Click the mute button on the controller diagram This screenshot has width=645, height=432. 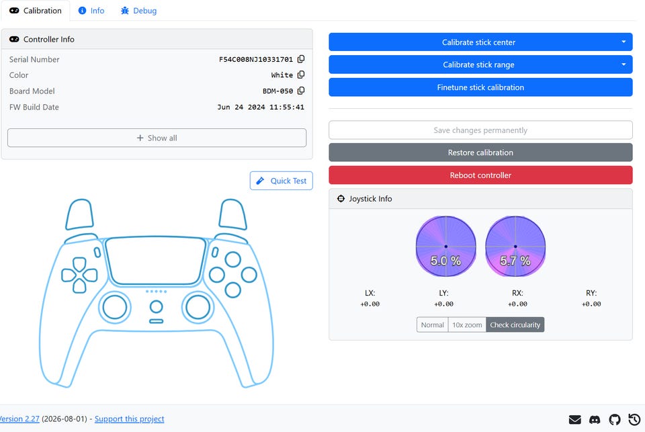157,321
